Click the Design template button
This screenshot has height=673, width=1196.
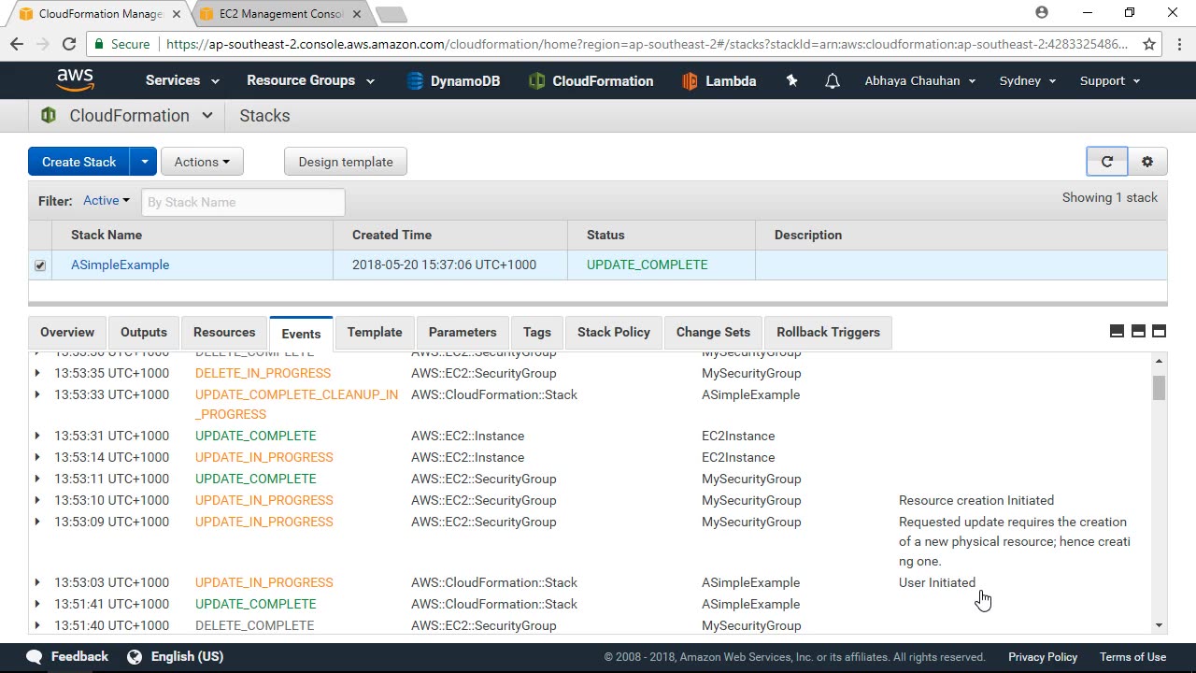346,162
